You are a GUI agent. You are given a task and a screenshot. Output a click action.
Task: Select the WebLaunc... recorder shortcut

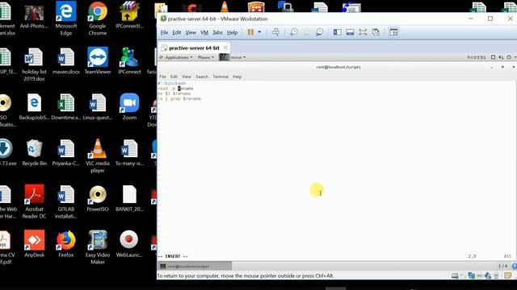coord(129,244)
